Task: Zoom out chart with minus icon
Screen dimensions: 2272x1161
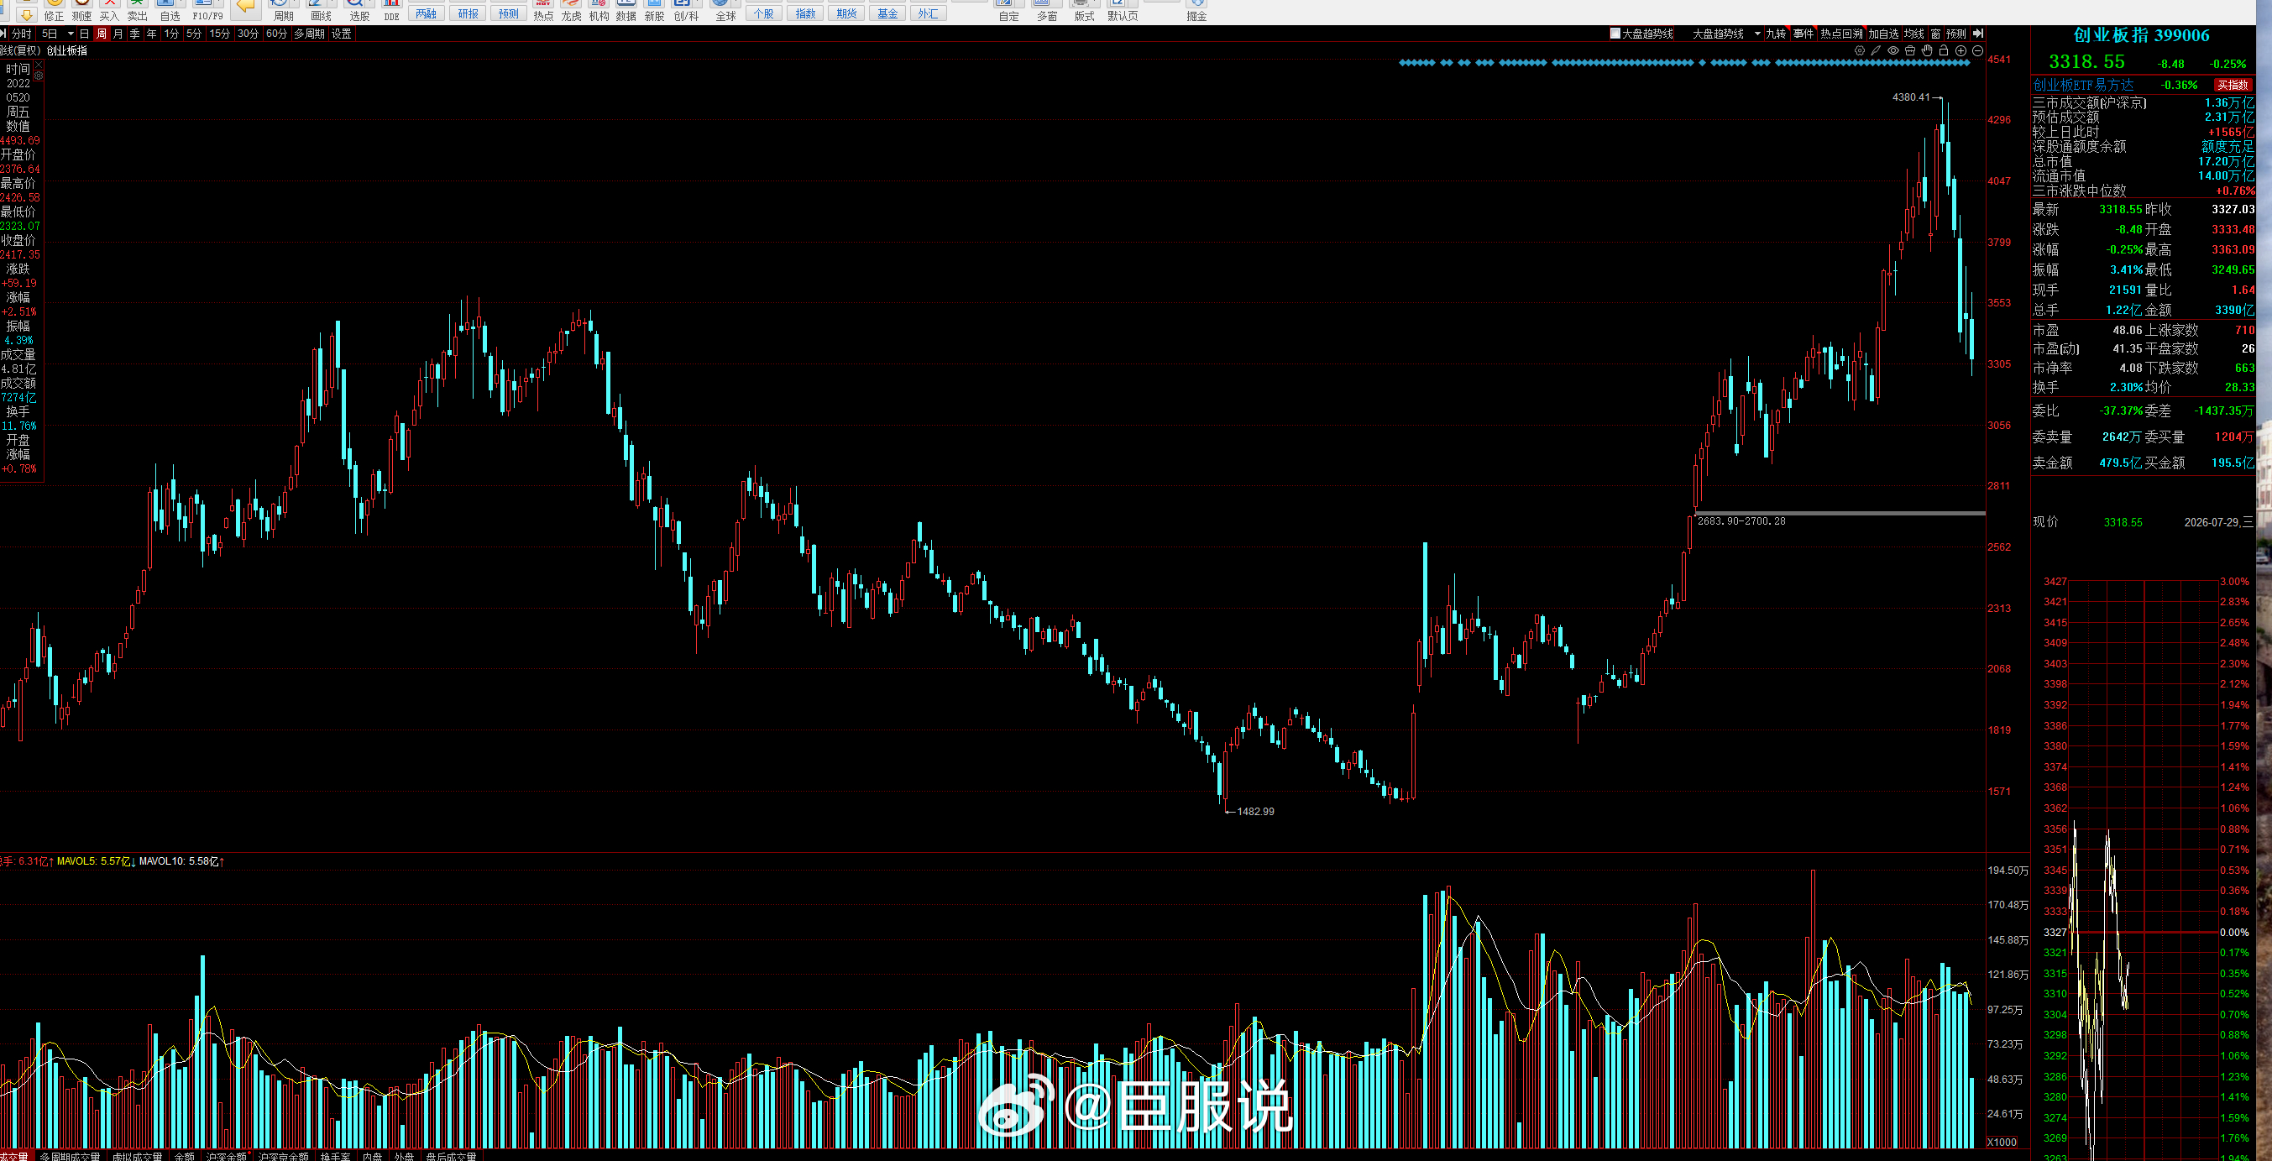Action: point(1977,51)
